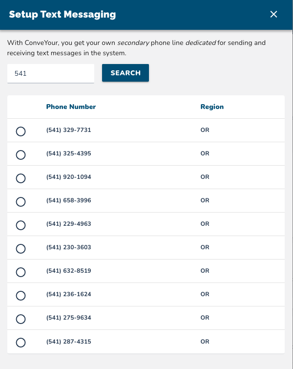Pick the (541) 236-1624 radio button
This screenshot has width=293, height=369.
click(x=21, y=296)
